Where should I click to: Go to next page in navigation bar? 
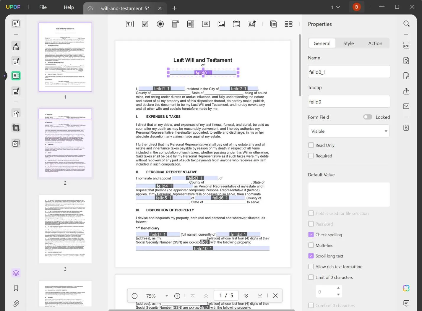coord(246,296)
